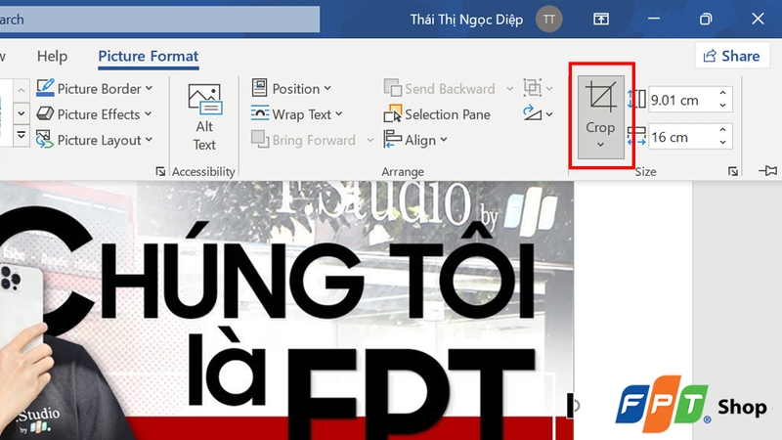This screenshot has height=440, width=782.
Task: Restore down the Word window
Action: coord(706,20)
